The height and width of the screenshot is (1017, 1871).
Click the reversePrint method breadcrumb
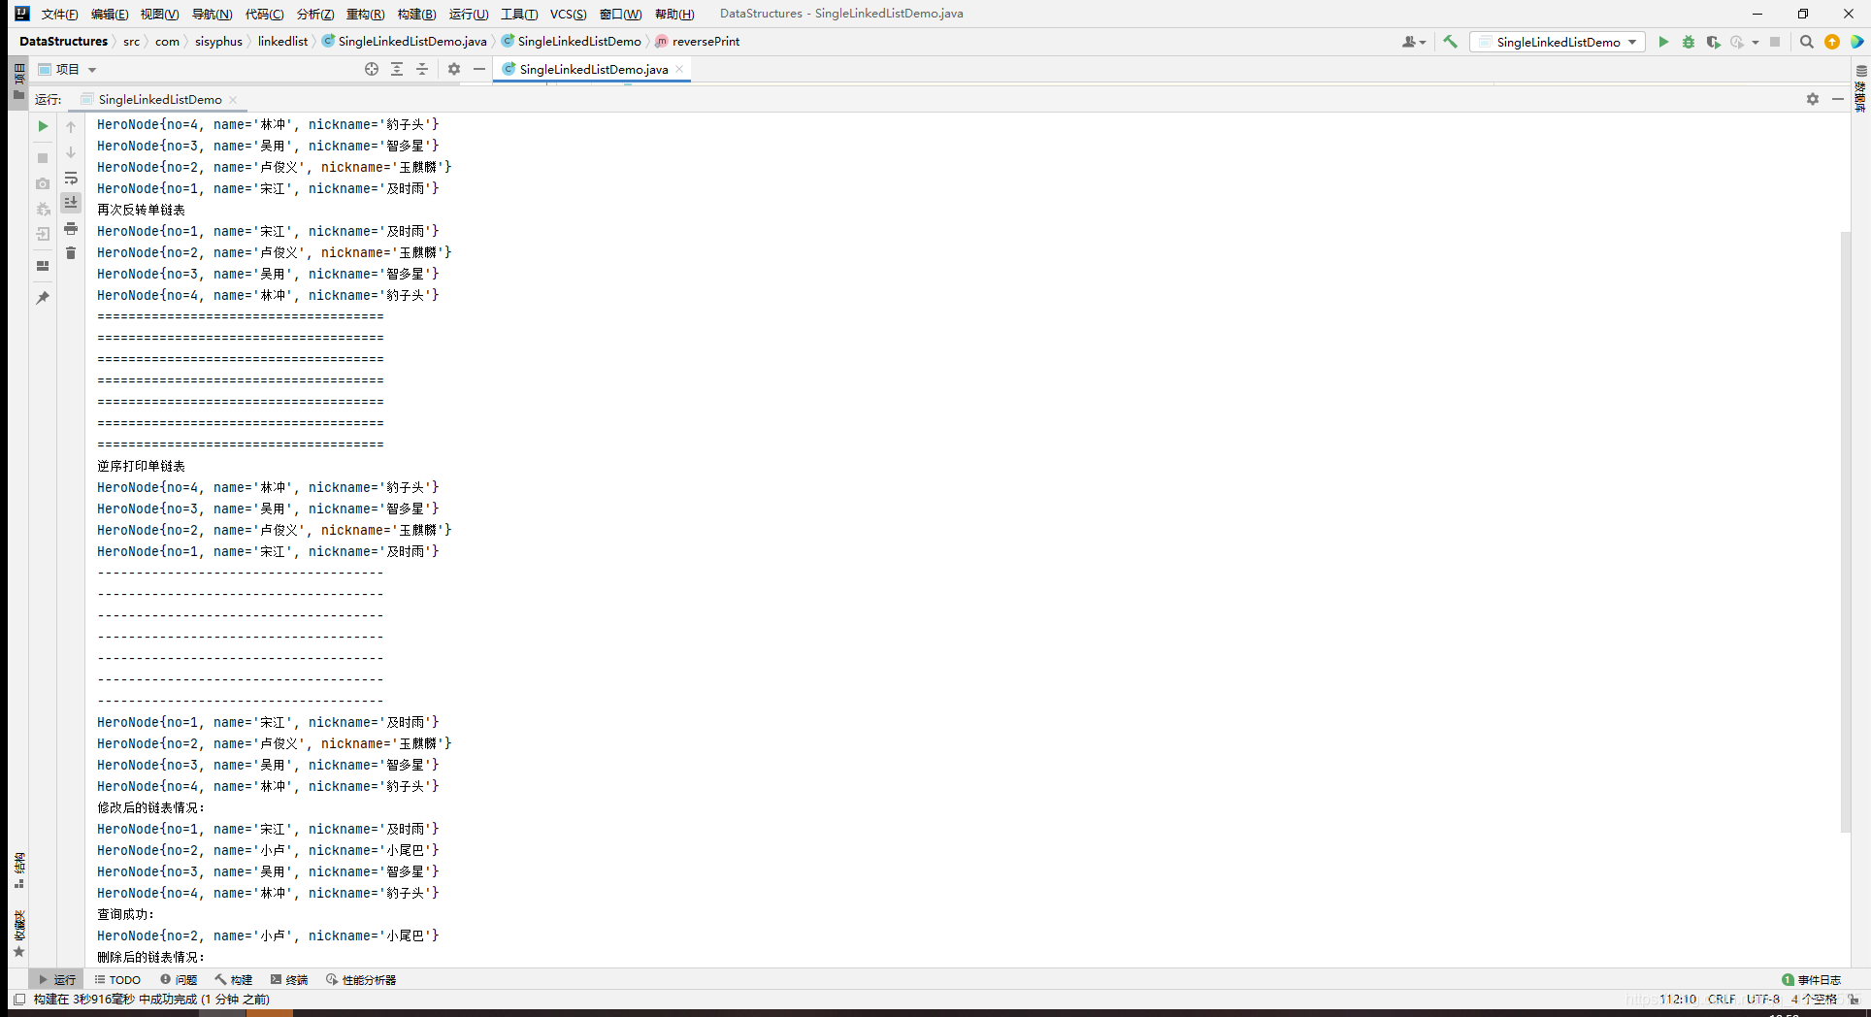pyautogui.click(x=698, y=41)
